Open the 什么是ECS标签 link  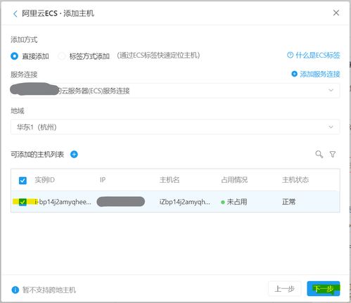318,56
